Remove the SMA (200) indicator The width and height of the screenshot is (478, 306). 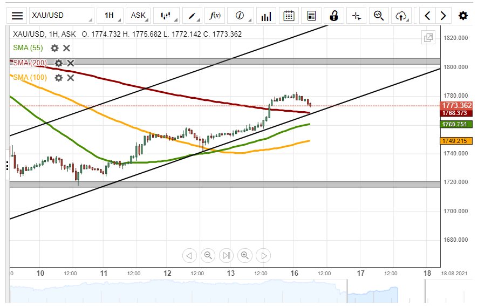(x=71, y=63)
